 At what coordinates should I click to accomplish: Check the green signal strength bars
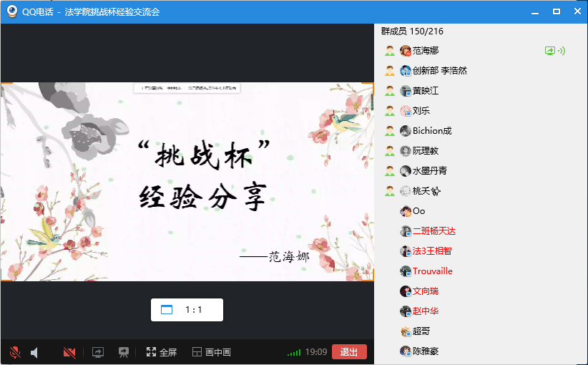[x=293, y=353]
